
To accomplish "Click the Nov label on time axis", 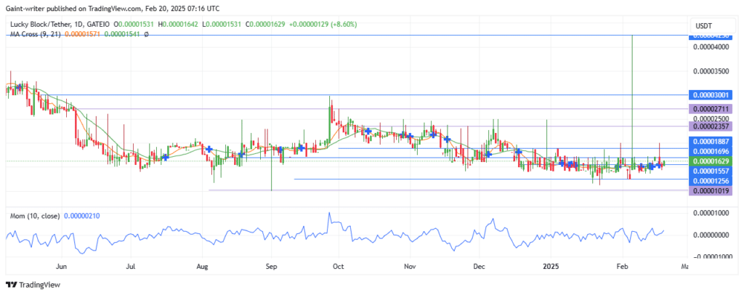I will (x=410, y=267).
